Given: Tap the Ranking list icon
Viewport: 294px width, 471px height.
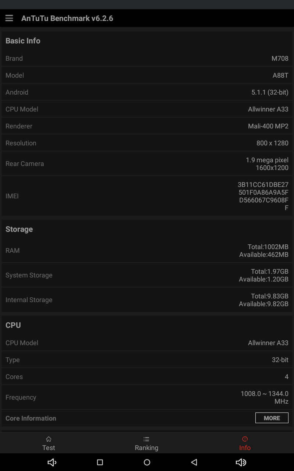Looking at the screenshot, I should click(x=146, y=439).
